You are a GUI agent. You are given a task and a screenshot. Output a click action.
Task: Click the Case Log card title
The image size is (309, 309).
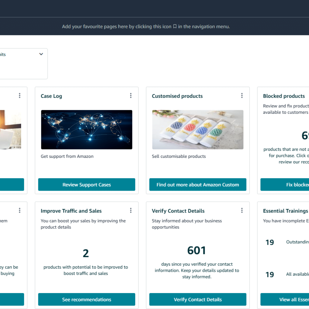(51, 96)
